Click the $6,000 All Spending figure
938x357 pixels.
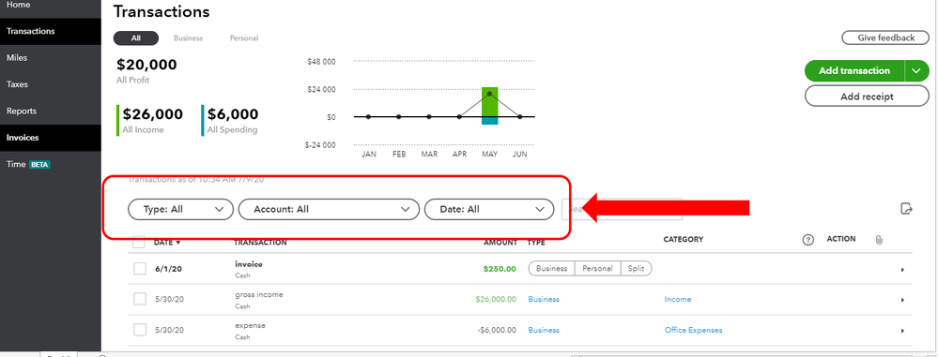[233, 114]
